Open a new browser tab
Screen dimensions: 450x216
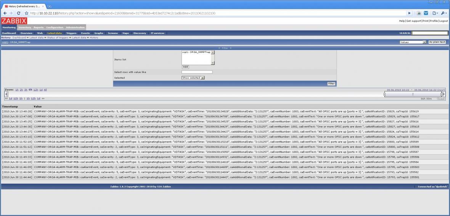pyautogui.click(x=49, y=6)
